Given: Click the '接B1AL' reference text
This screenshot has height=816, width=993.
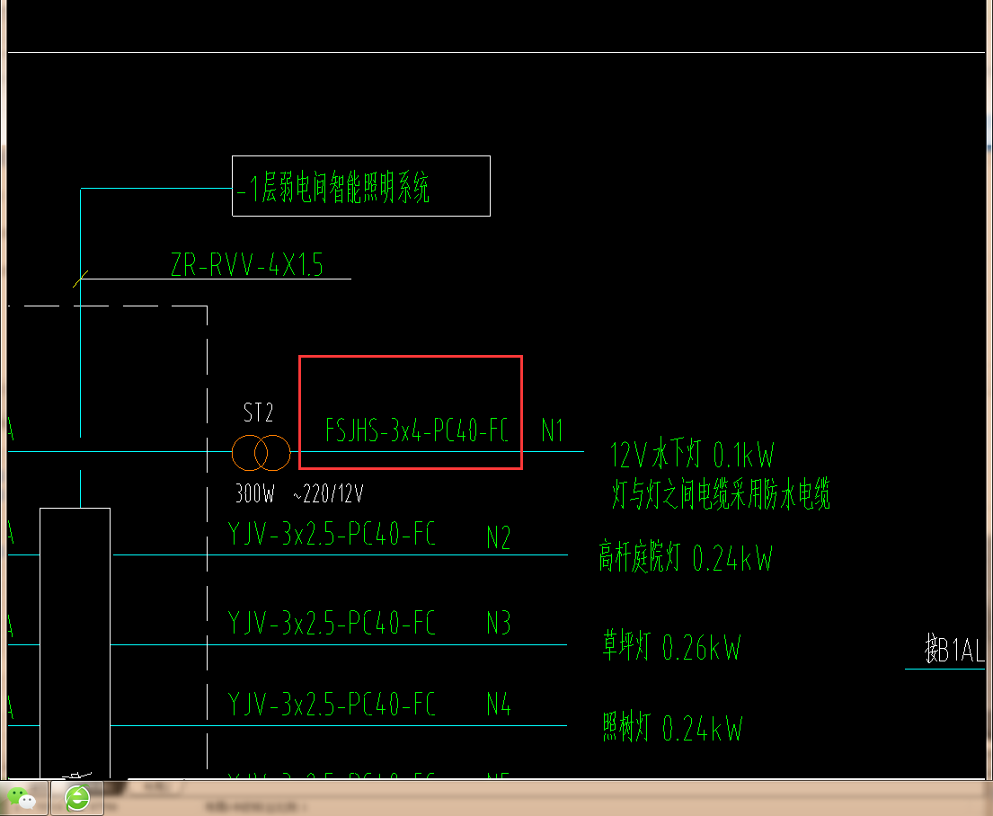Looking at the screenshot, I should pyautogui.click(x=955, y=650).
